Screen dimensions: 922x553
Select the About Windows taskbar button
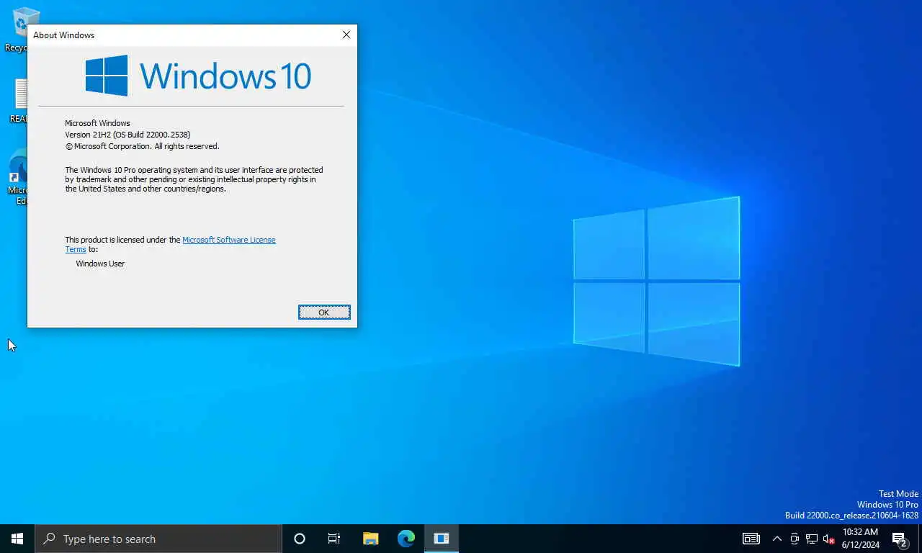click(x=442, y=539)
